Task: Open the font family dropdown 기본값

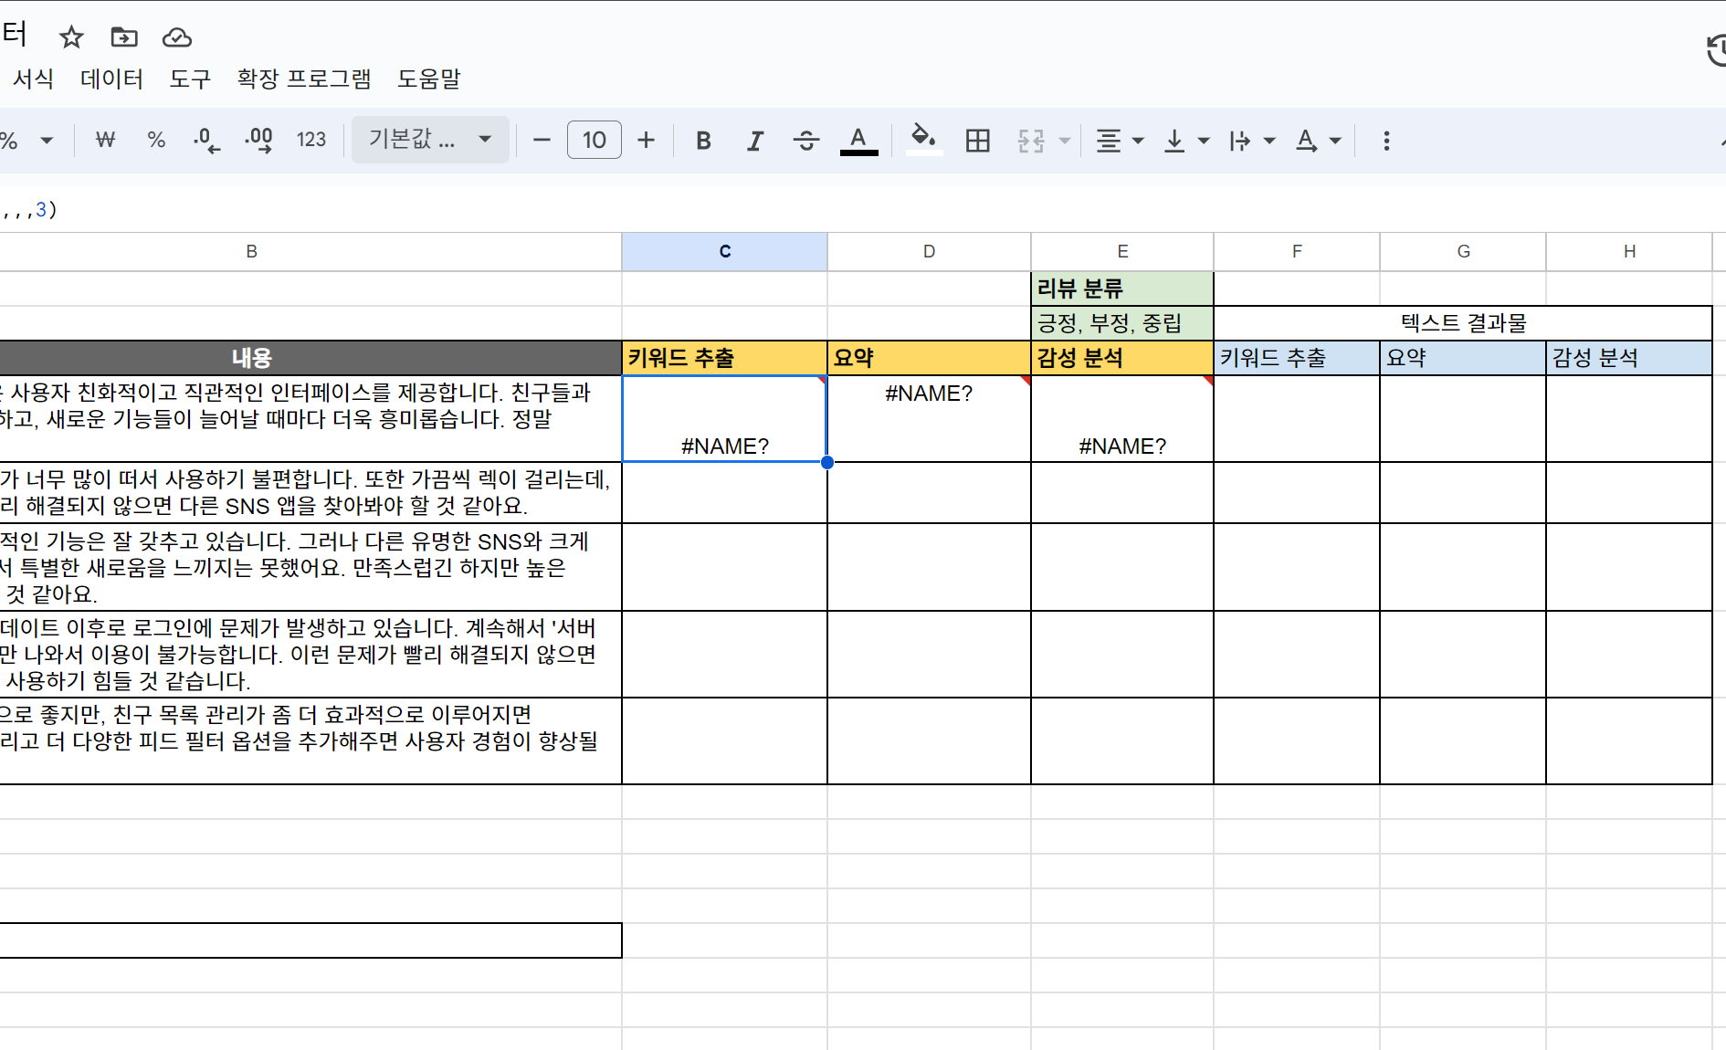Action: (x=430, y=140)
